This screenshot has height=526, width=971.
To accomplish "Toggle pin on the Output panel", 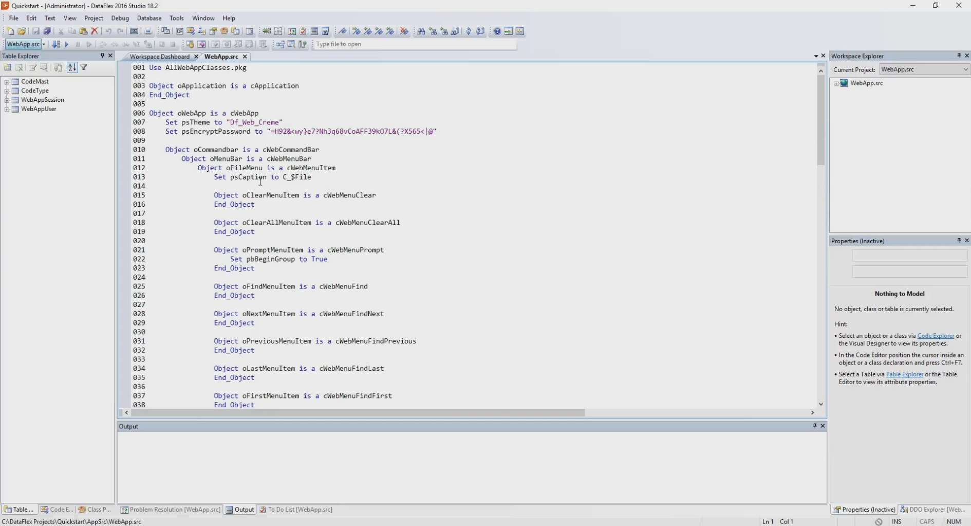I will (814, 426).
